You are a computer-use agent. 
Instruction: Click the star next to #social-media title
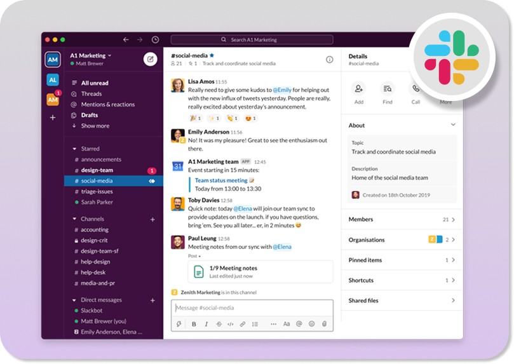(x=212, y=55)
